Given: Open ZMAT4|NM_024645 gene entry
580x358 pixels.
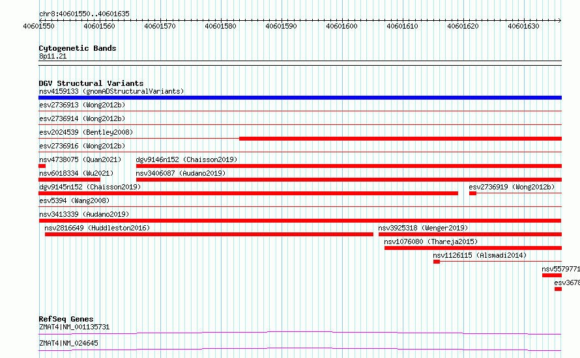Looking at the screenshot, I should pyautogui.click(x=68, y=343).
